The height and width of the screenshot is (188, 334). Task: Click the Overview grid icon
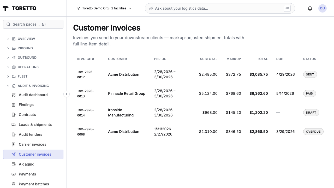pyautogui.click(x=14, y=39)
